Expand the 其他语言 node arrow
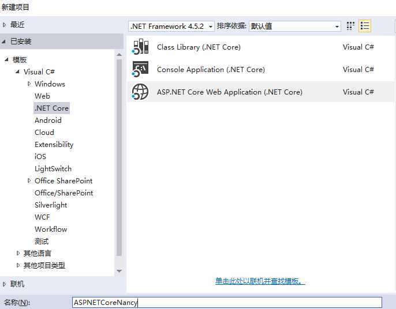Screen dimensions: 396x309 (18, 253)
